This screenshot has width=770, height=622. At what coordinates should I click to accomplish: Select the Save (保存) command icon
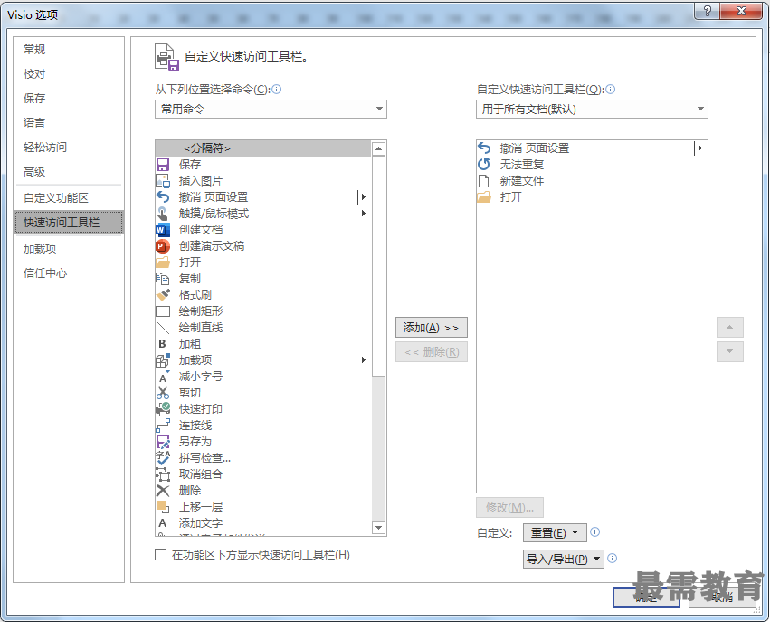[x=163, y=165]
